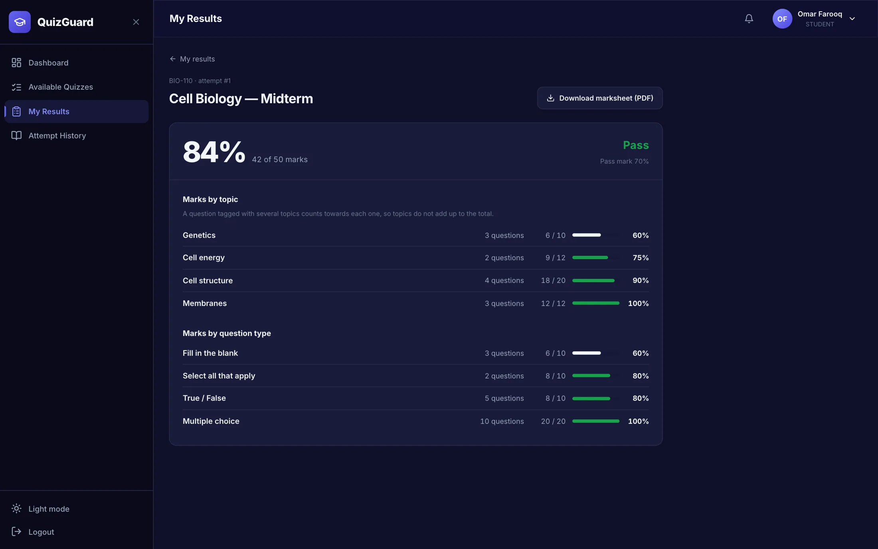Click the 84% score figure
The height and width of the screenshot is (549, 878).
click(214, 152)
